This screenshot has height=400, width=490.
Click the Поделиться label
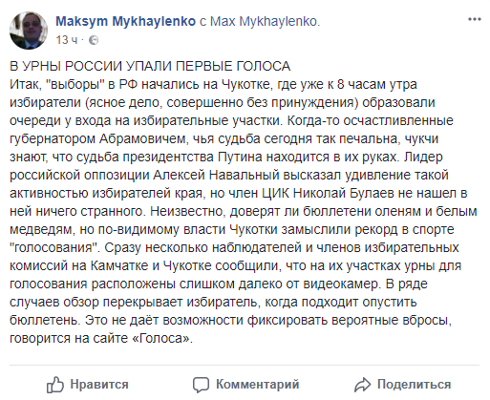(x=414, y=385)
